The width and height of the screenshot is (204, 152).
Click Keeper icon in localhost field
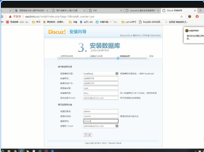(117, 74)
